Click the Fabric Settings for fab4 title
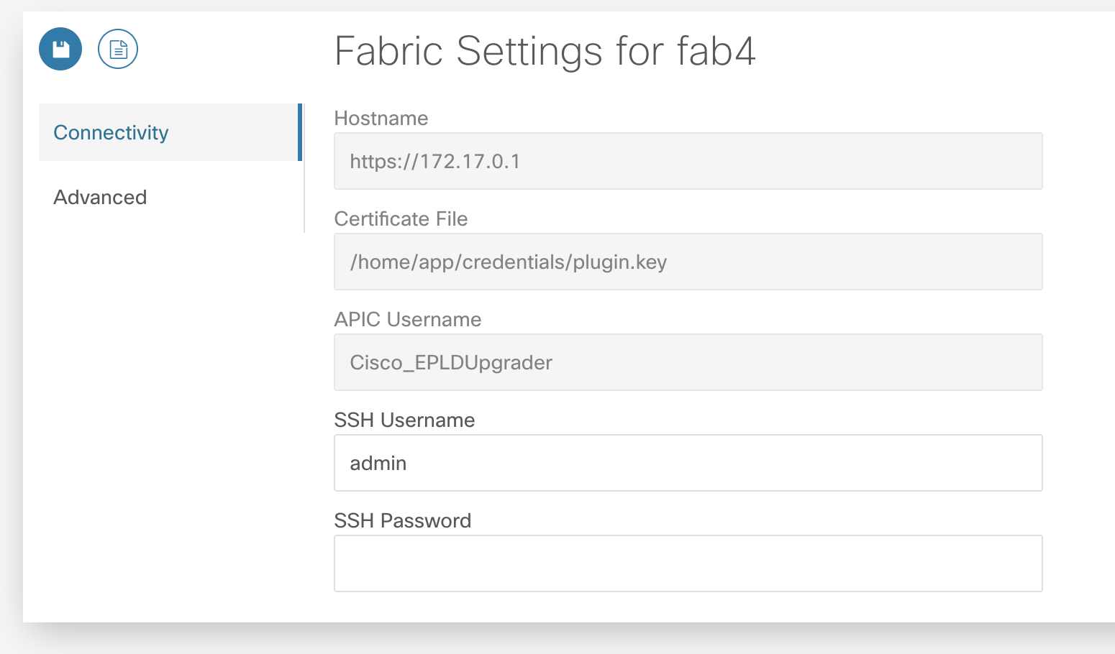 pyautogui.click(x=545, y=52)
